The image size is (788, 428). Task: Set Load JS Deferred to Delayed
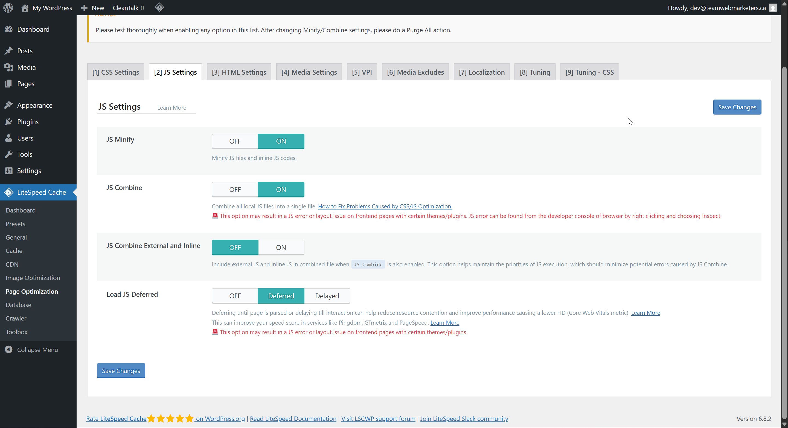tap(327, 296)
